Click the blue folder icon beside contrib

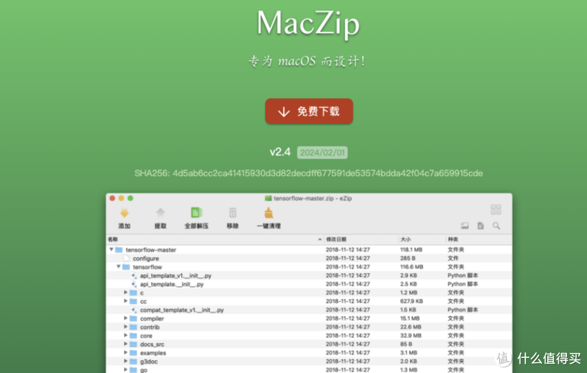(x=133, y=327)
